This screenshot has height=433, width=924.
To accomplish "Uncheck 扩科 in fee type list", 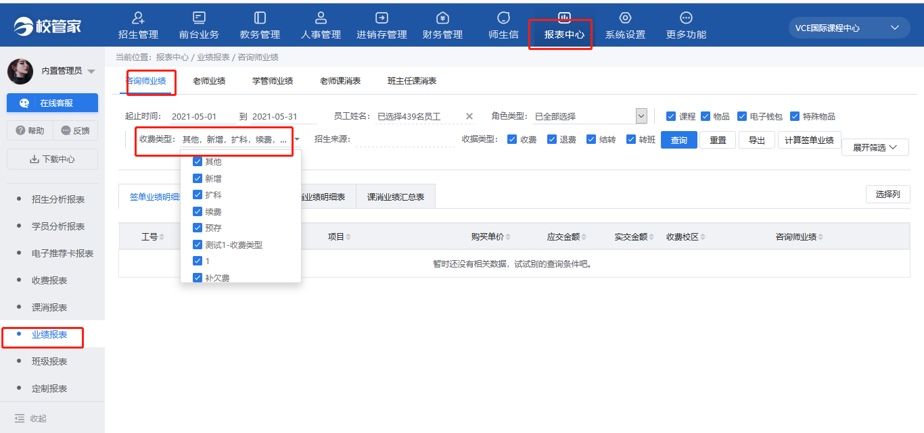I will click(x=198, y=195).
